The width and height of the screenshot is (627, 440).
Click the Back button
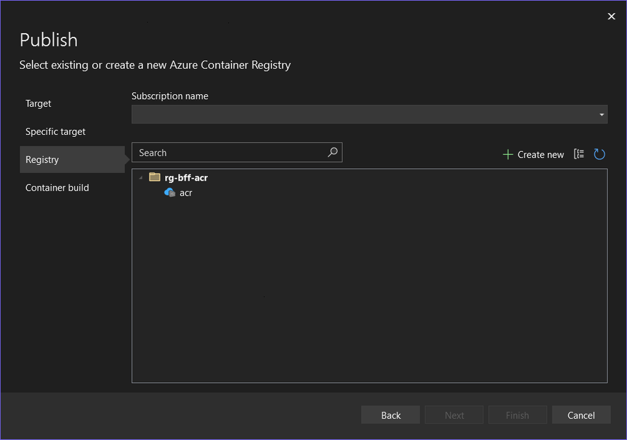pyautogui.click(x=390, y=415)
